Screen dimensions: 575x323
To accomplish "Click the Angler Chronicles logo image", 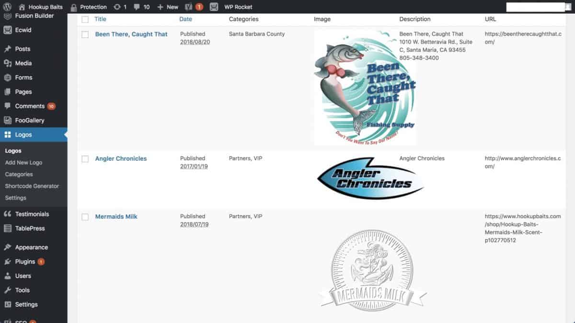I will click(369, 178).
